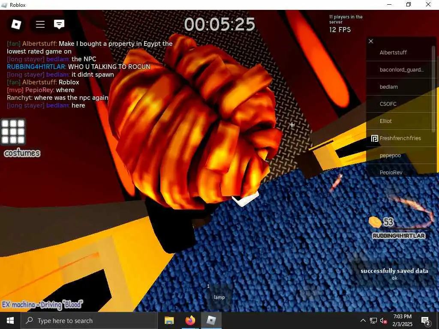Minimize the Roblox window
This screenshot has height=329, width=439.
[389, 5]
